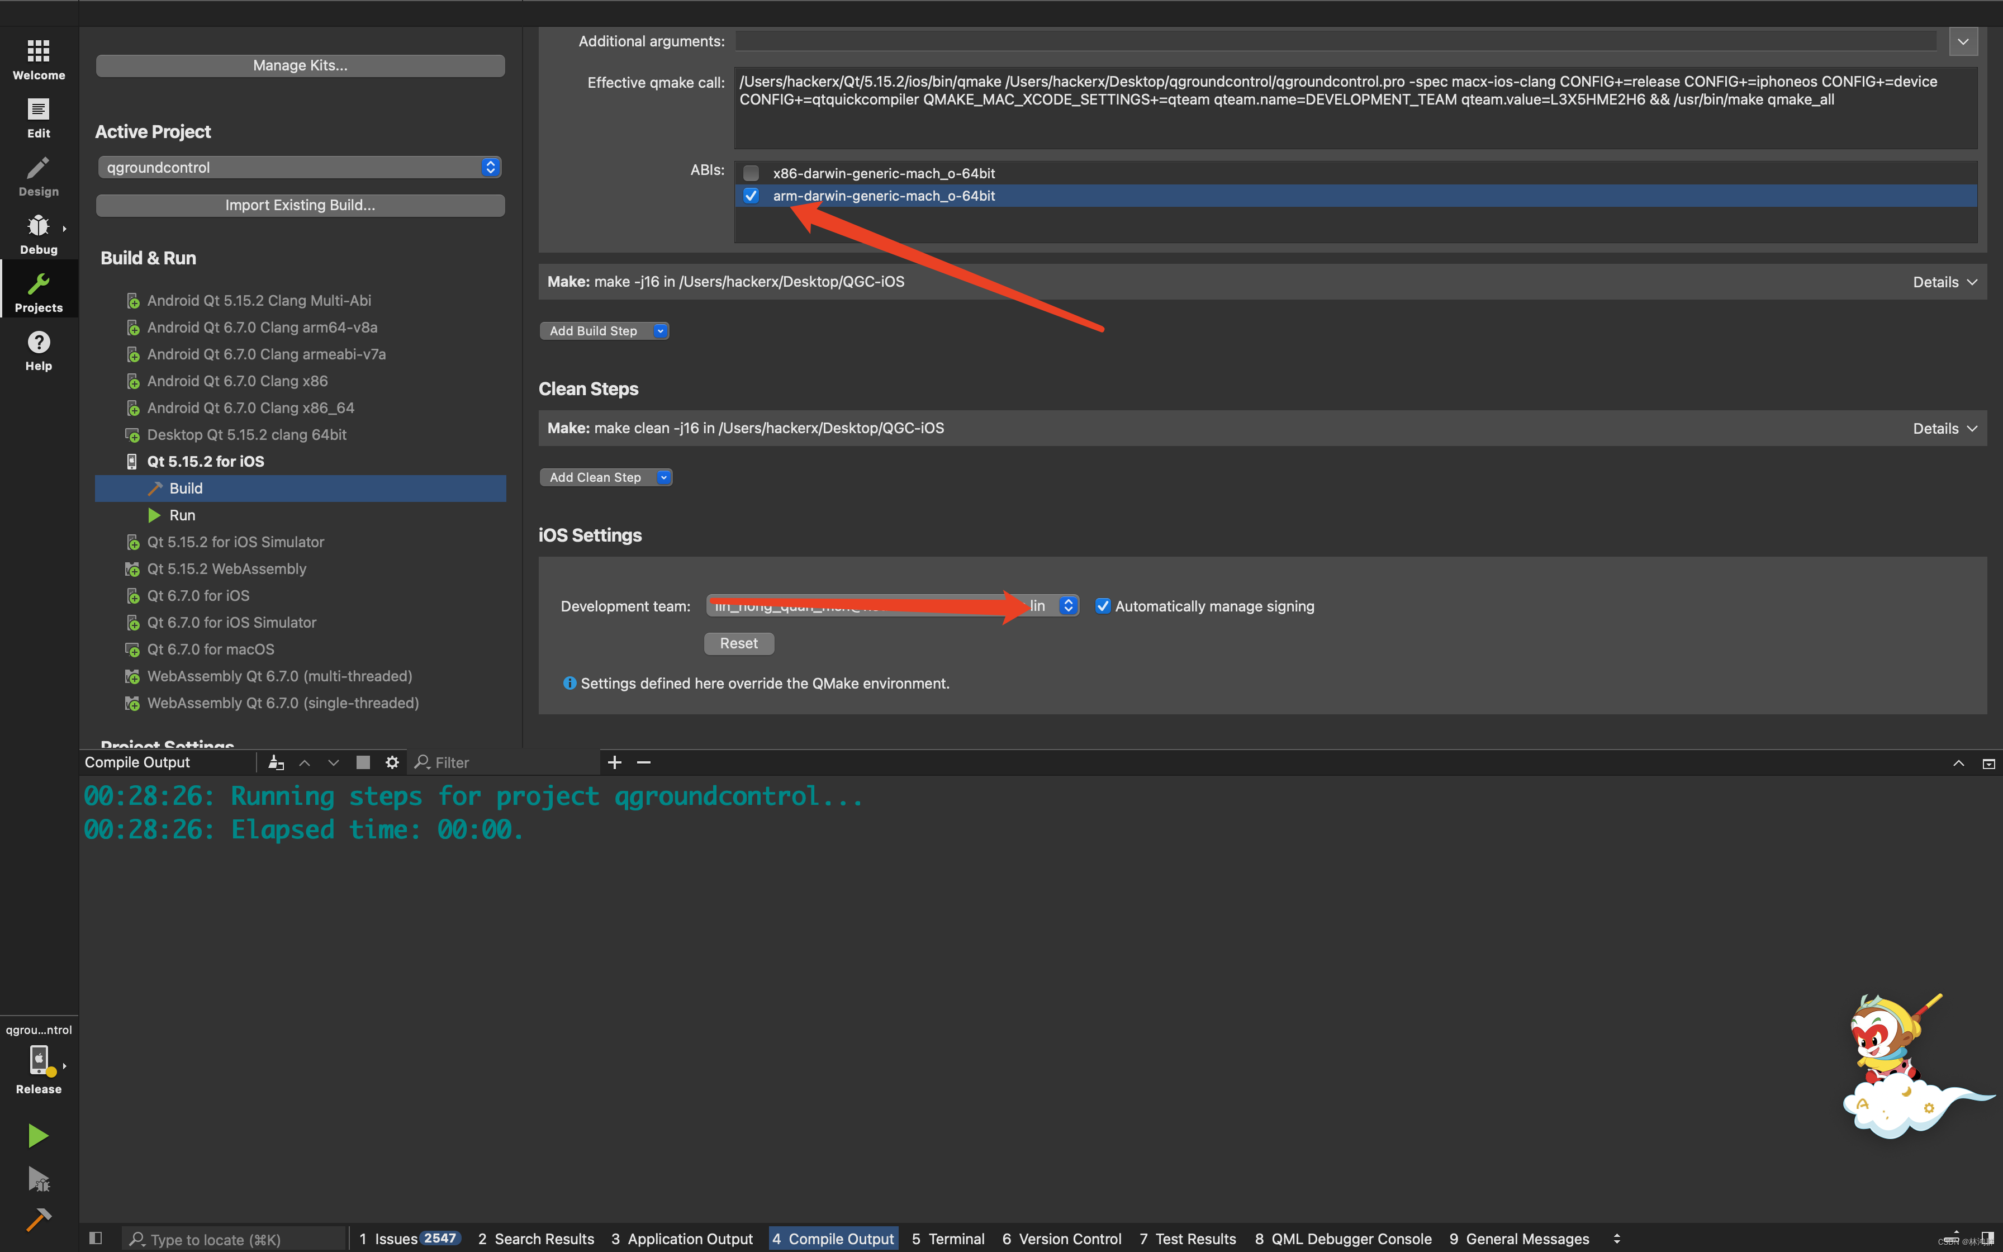Check the x86-darwin-generic-mach_o-64bit ABI
Screen dimensions: 2003x1252
pos(751,173)
